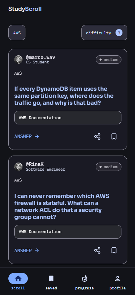Viewport: 135px width, 295px height.
Task: Open AWS Documentation source in marco.wav's card
Action: point(68,118)
